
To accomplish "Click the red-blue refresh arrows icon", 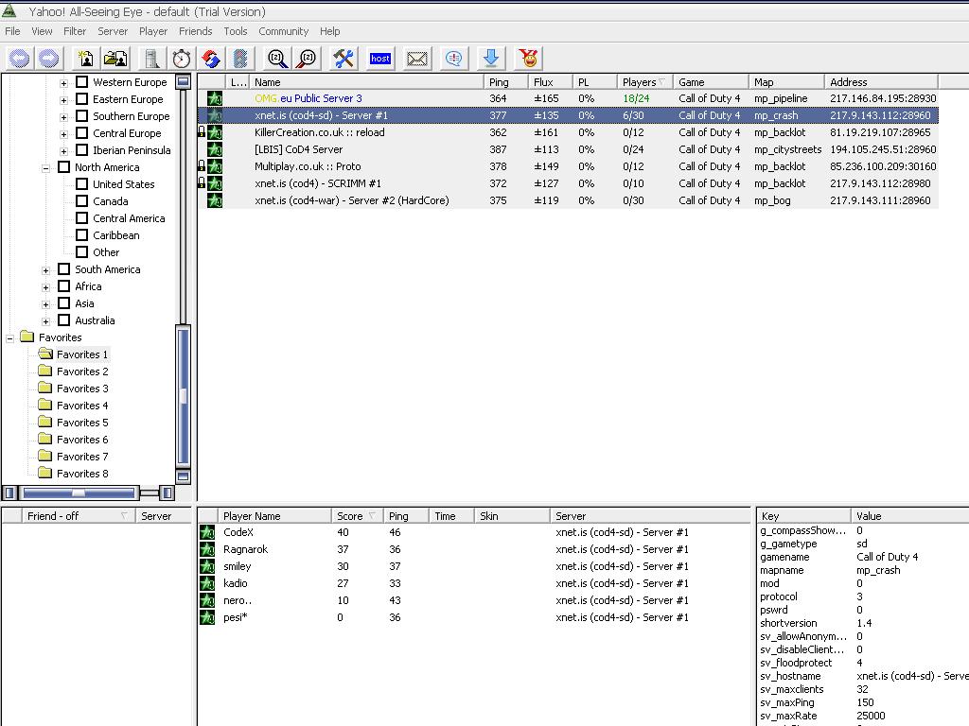I will click(x=211, y=59).
